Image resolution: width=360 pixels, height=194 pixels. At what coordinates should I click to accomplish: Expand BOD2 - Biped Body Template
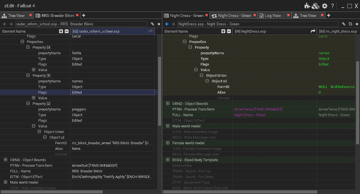click(x=168, y=160)
